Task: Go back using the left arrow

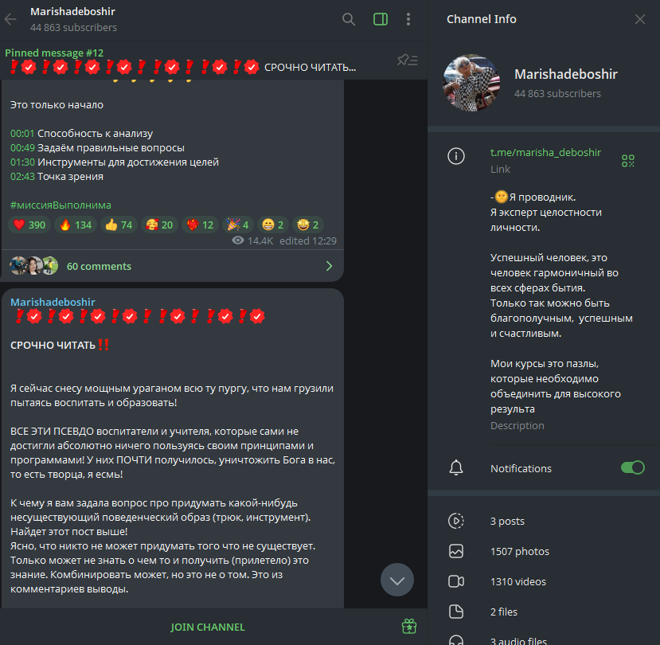Action: click(10, 19)
